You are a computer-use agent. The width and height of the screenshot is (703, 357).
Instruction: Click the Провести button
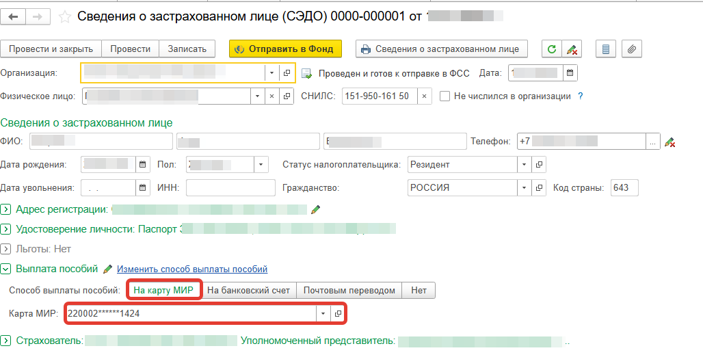point(130,49)
